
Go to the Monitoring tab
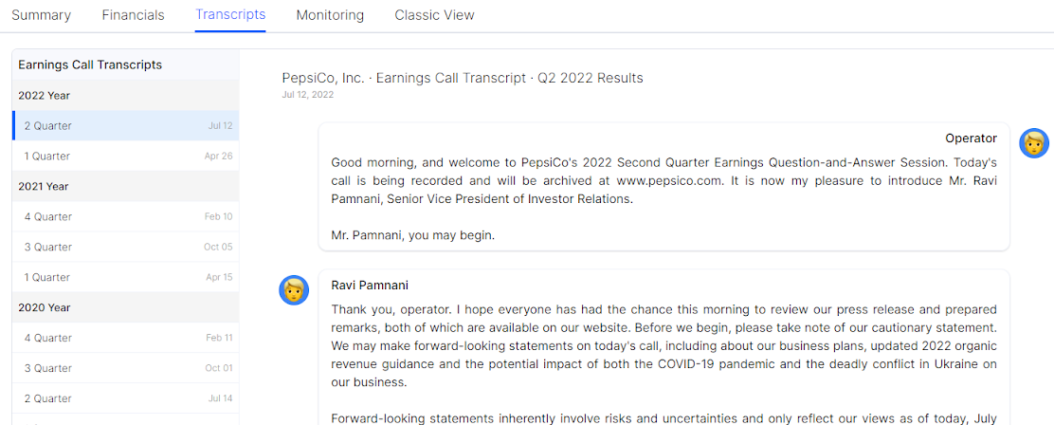(x=330, y=15)
